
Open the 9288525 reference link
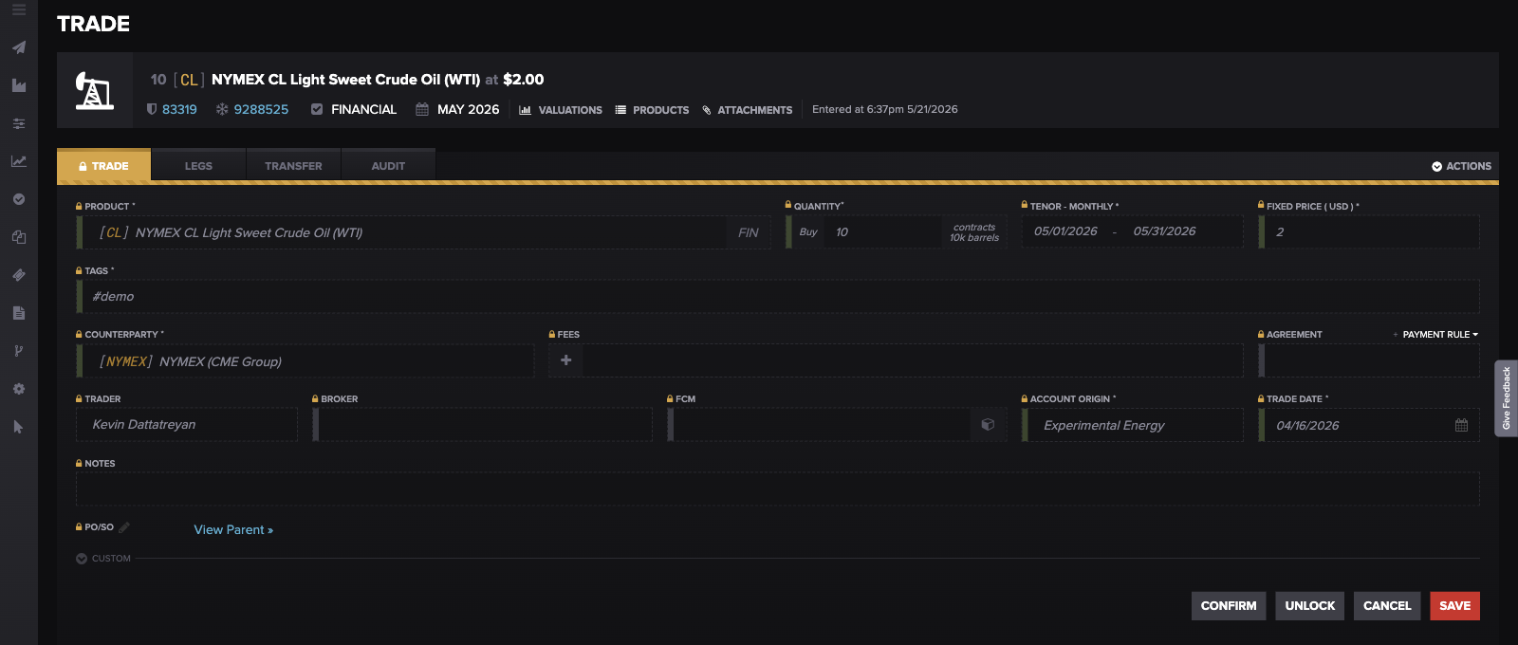261,109
